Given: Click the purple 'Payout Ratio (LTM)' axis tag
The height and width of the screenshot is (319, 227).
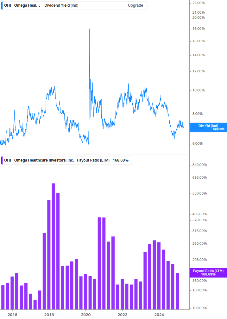Looking at the screenshot, I should (208, 273).
